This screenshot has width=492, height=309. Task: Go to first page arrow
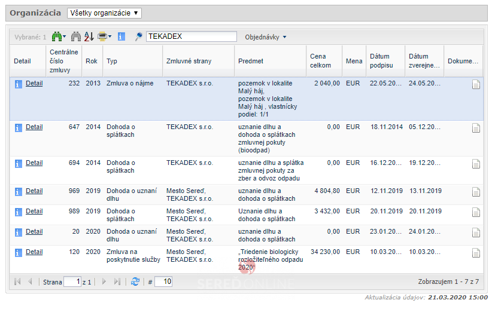point(17,282)
